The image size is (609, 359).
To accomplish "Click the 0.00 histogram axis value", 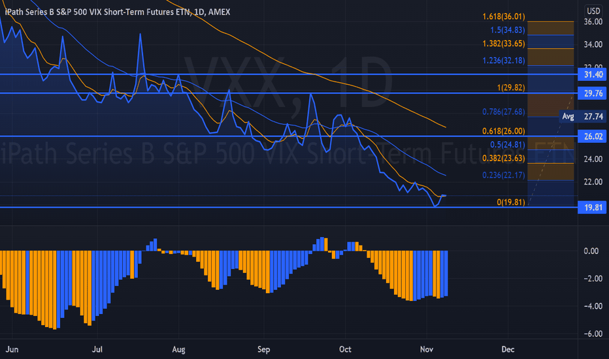I will (x=591, y=251).
